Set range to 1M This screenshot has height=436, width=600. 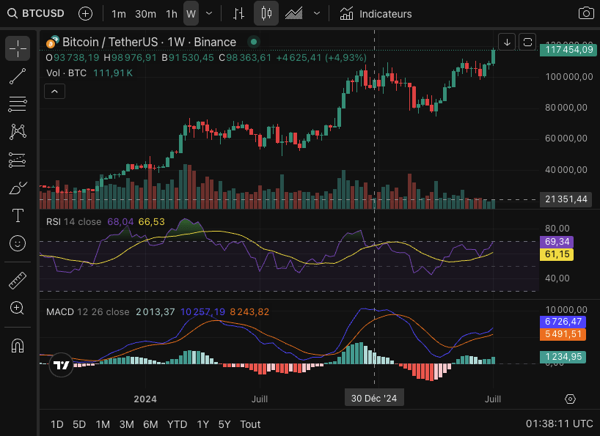103,424
